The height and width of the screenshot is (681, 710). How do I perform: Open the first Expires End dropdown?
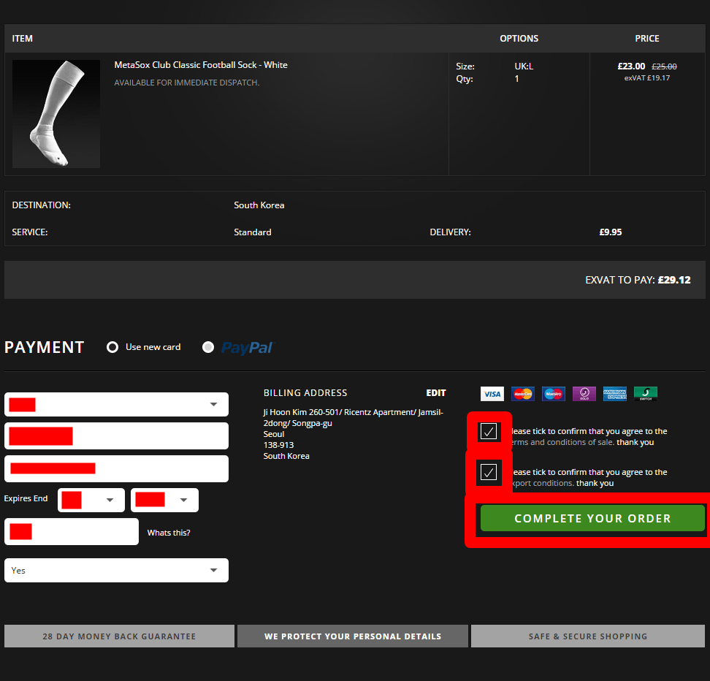[x=91, y=500]
